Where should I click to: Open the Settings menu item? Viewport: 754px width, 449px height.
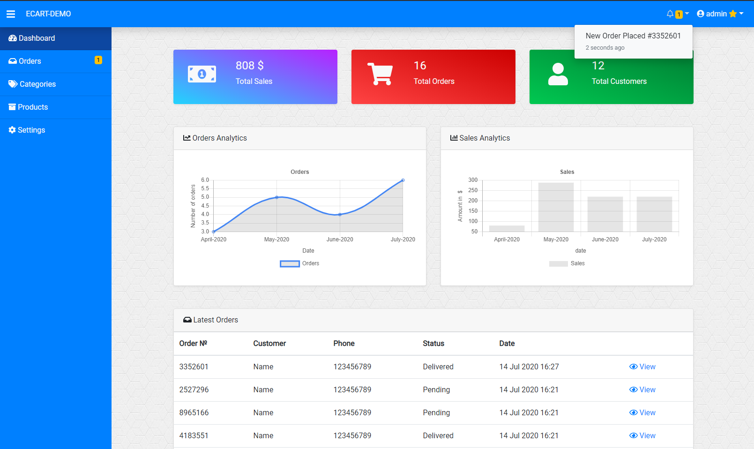click(56, 130)
